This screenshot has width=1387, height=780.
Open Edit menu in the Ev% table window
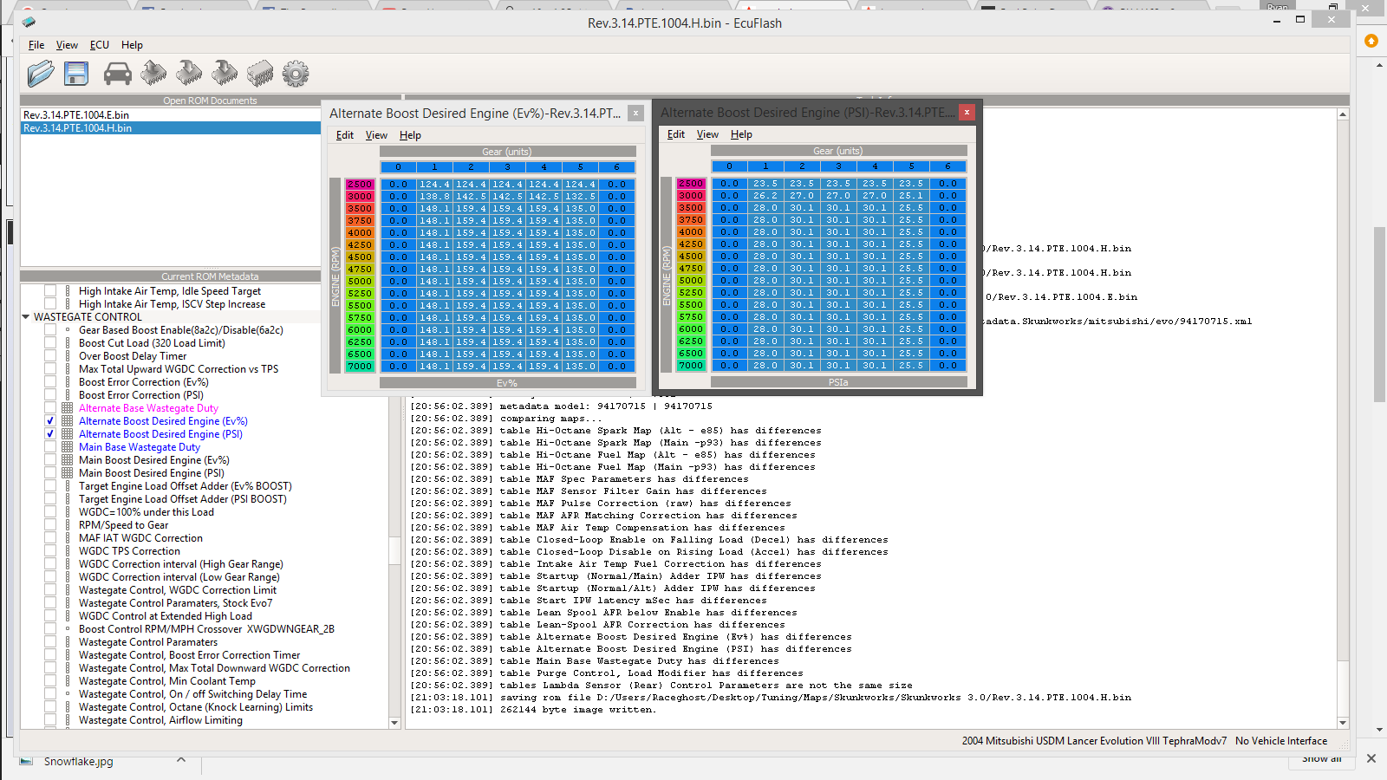point(344,135)
